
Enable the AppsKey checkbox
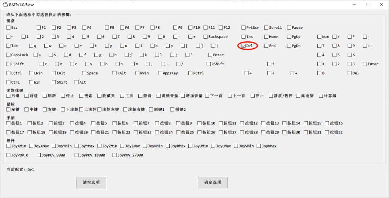160,73
